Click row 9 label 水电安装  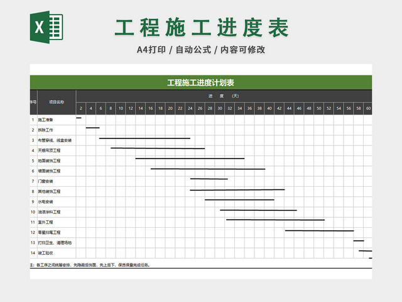[45, 202]
